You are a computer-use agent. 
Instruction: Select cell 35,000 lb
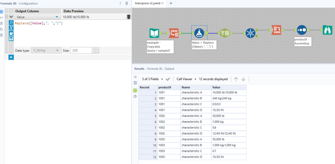coord(229,139)
